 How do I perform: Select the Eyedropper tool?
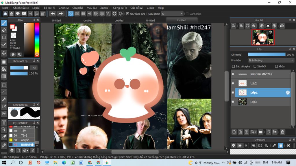4,145
